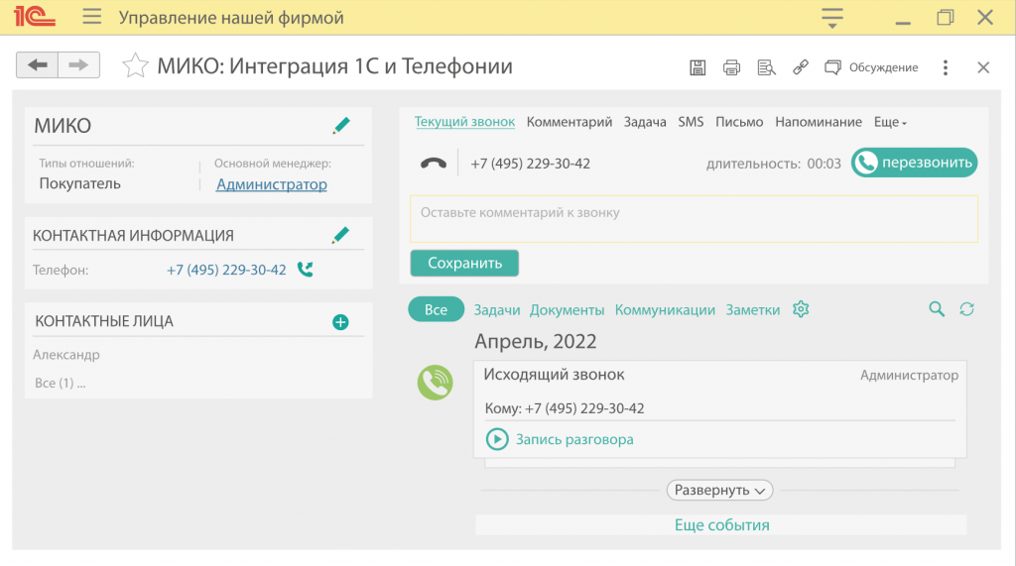
Task: Open the preview document icon
Action: coord(767,67)
